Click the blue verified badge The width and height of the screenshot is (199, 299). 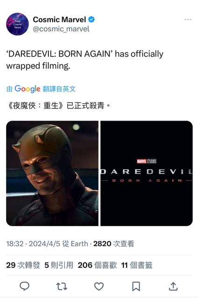point(91,20)
